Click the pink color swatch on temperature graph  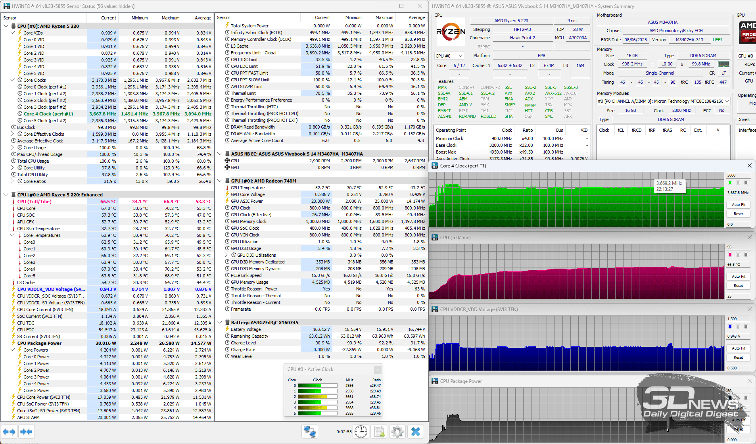pos(730,255)
